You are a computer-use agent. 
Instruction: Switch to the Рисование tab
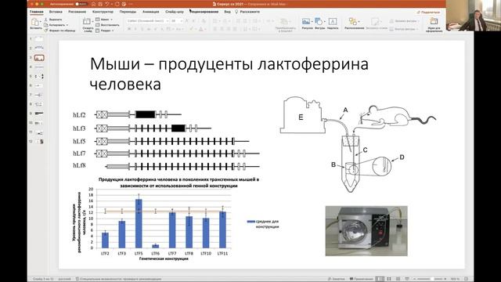tap(77, 12)
